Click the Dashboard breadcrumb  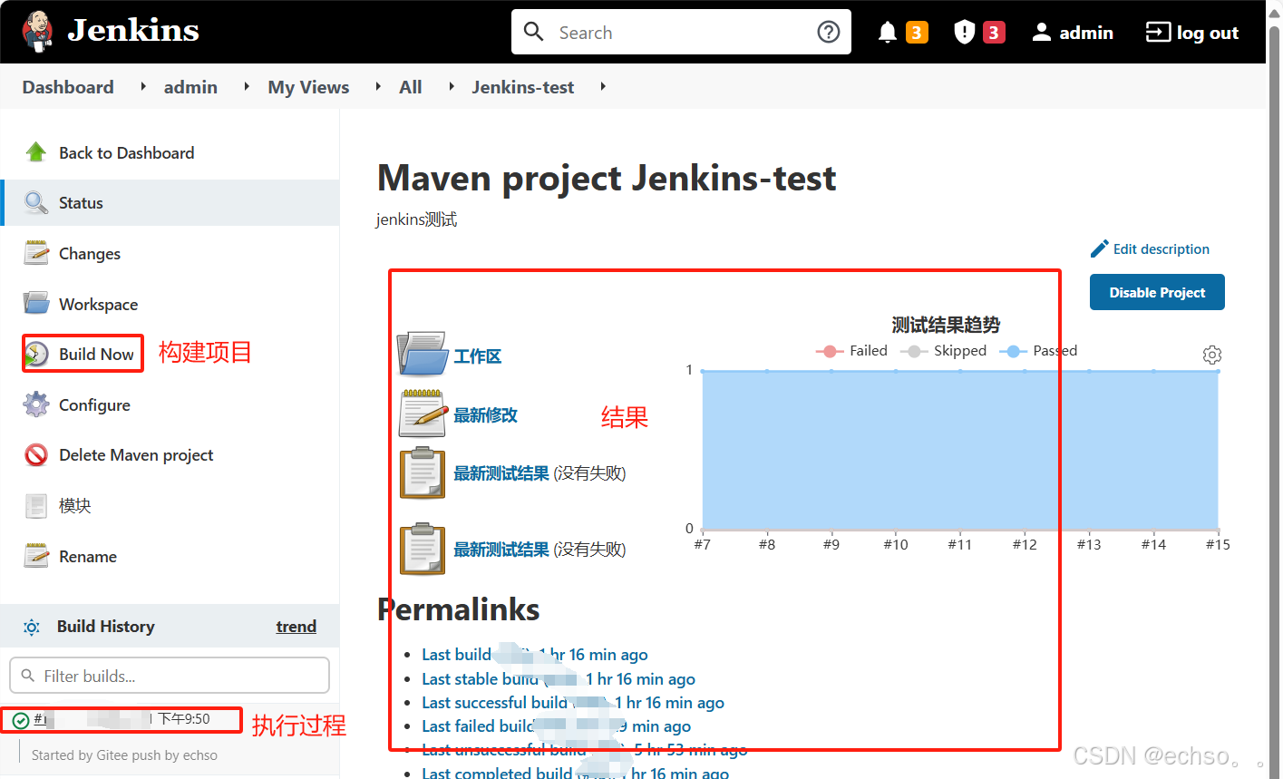click(x=68, y=87)
